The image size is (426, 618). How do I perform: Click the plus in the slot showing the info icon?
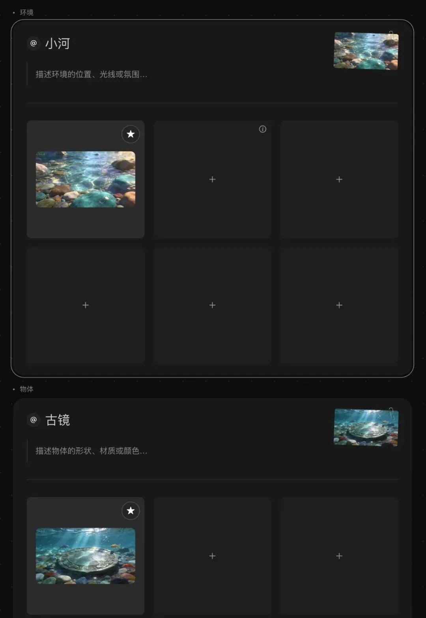coord(212,179)
